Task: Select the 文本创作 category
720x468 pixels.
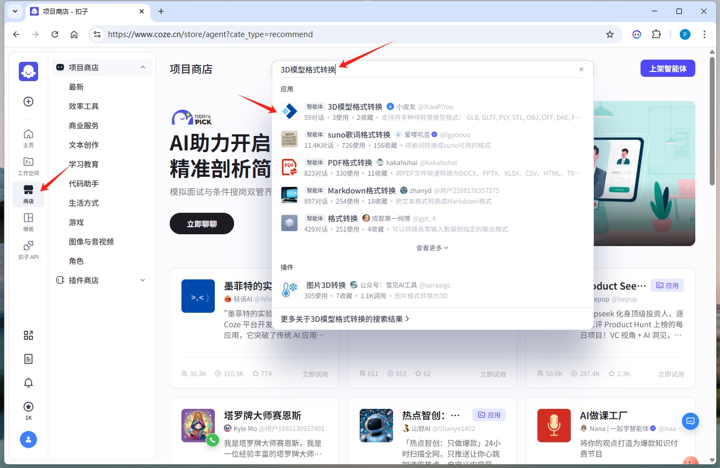Action: [84, 145]
